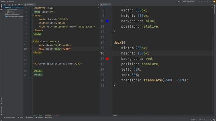Screen dimensions: 216x121
Task: Click style.css breadcrumb in navigation bar
Action: pyautogui.click(x=10, y=1)
